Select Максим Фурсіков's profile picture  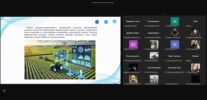click(x=154, y=79)
